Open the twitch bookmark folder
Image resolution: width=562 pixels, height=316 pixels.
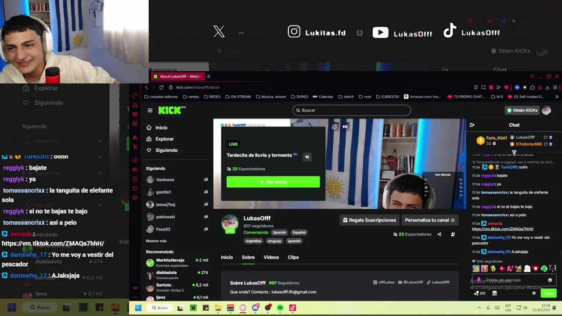tap(346, 97)
